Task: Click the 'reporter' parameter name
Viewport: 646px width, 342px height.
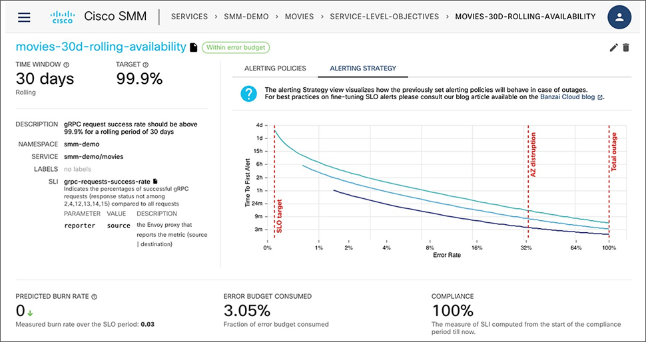Action: (x=80, y=226)
